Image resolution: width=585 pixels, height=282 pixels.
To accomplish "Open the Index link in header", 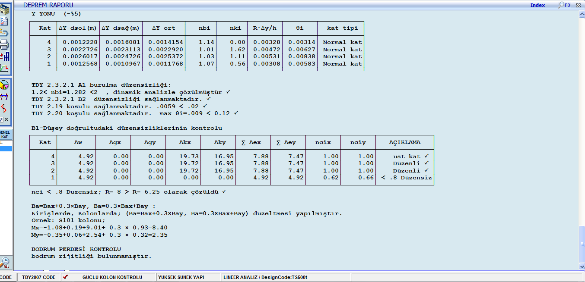I will tap(537, 5).
